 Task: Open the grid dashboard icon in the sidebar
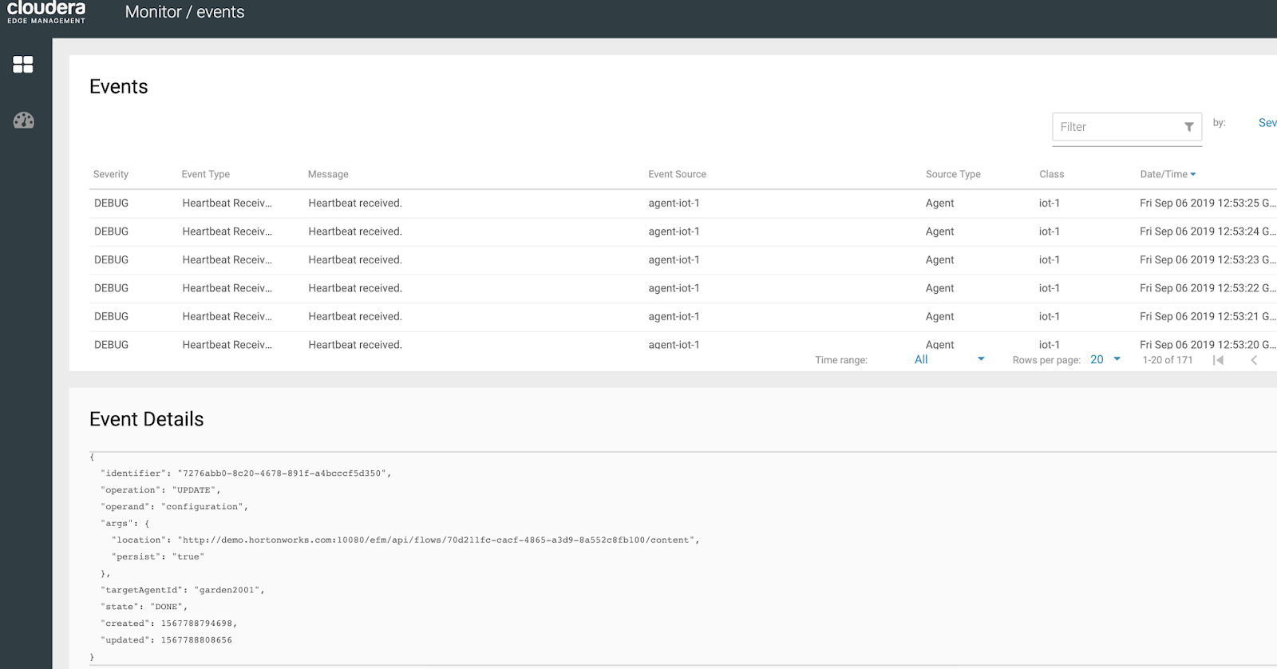tap(23, 64)
